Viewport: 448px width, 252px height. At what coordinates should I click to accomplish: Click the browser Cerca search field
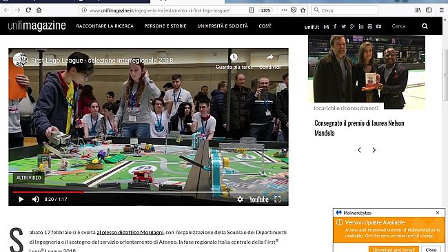345,10
